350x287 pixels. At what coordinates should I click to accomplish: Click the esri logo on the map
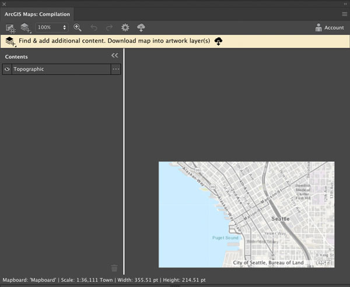click(324, 262)
